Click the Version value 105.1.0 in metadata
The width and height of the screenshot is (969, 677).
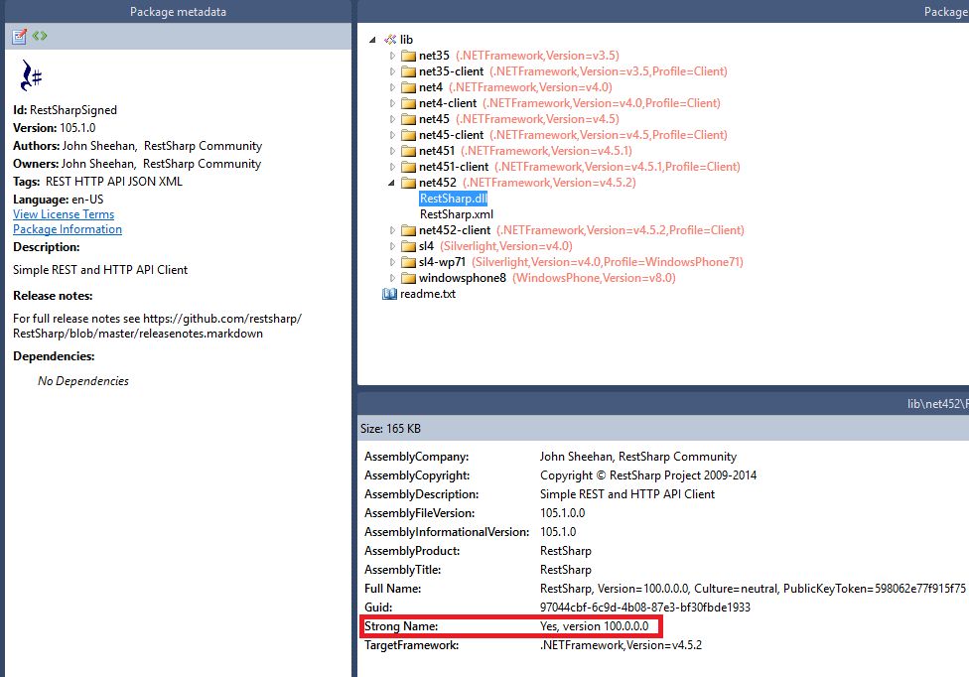point(77,128)
